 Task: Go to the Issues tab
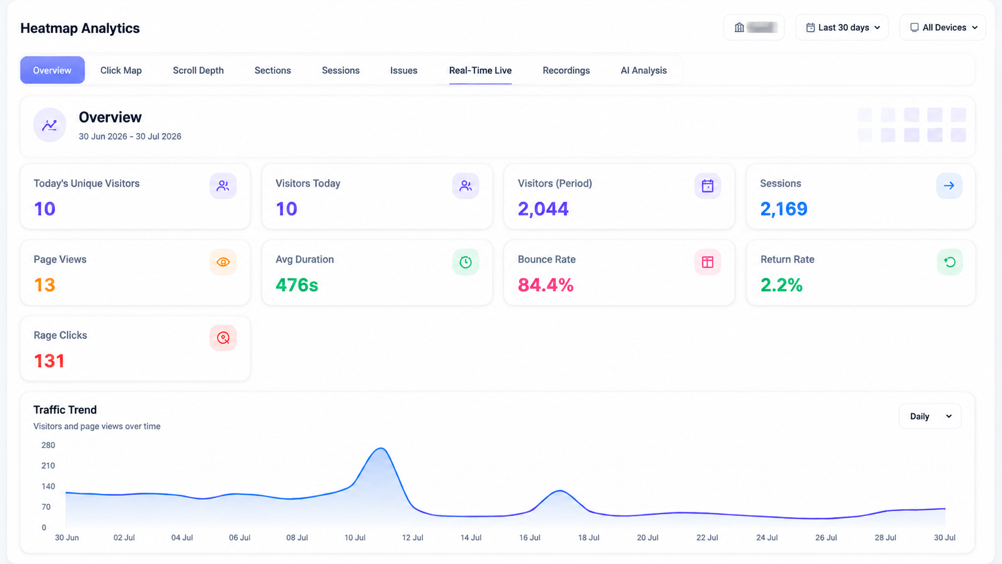point(404,70)
